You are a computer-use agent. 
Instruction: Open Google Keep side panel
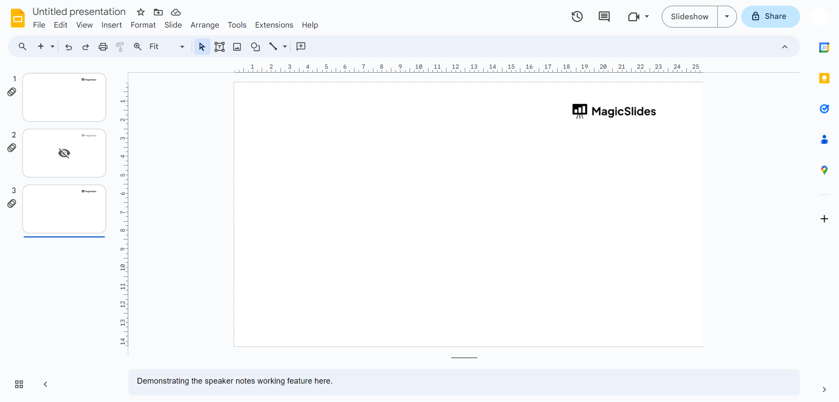click(x=824, y=78)
